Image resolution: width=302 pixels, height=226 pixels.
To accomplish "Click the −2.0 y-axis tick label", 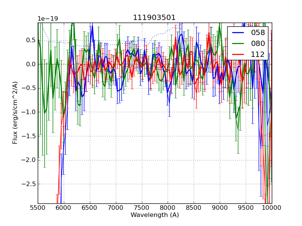I will (28, 160).
